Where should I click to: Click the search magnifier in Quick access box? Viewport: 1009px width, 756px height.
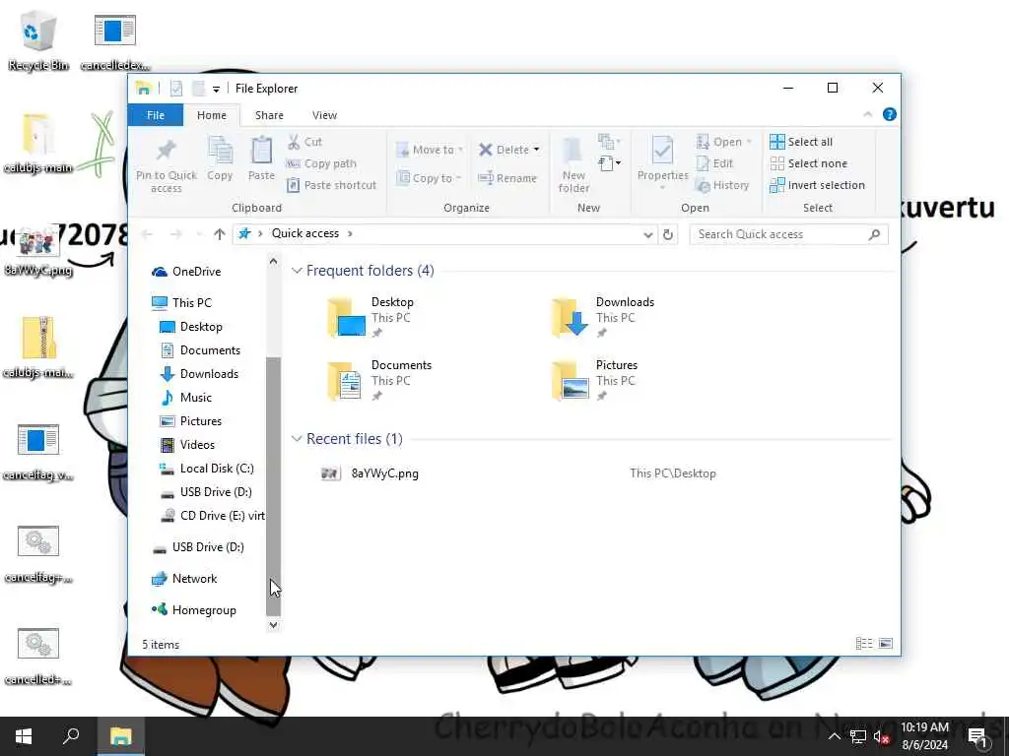[x=874, y=234]
